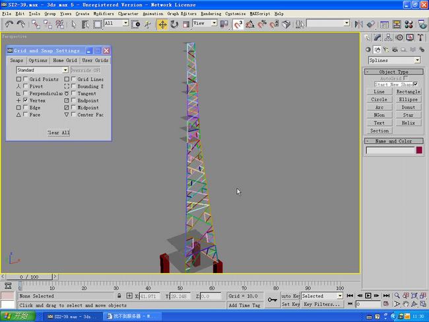Click the Redo arrow icon
Viewport: 429px width, 322px height.
click(x=21, y=24)
